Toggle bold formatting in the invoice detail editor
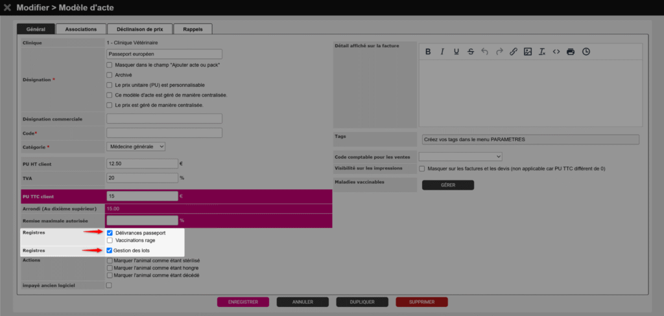Image resolution: width=664 pixels, height=316 pixels. 428,52
